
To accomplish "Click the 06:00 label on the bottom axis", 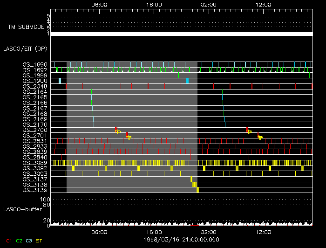I will point(99,232).
